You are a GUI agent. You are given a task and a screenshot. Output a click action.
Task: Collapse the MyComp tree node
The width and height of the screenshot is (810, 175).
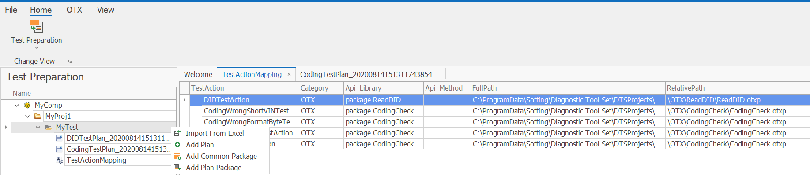pos(17,105)
